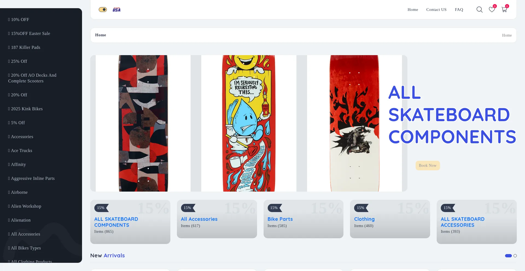This screenshot has width=525, height=271.
Task: Click the Home breadcrumb on the right
Action: [x=507, y=35]
